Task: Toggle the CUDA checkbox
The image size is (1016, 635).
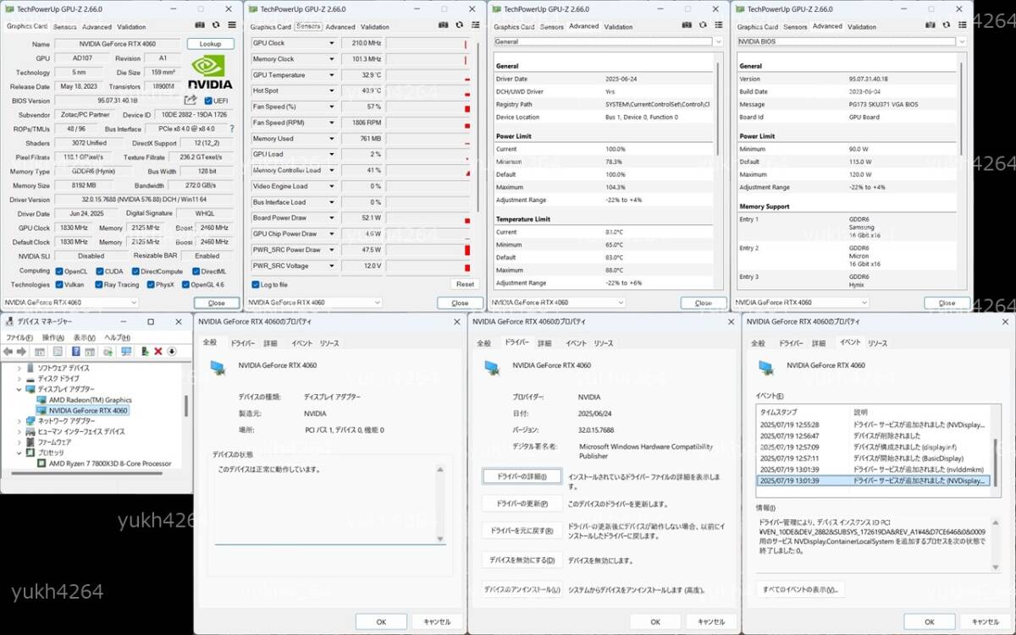Action: pyautogui.click(x=99, y=271)
